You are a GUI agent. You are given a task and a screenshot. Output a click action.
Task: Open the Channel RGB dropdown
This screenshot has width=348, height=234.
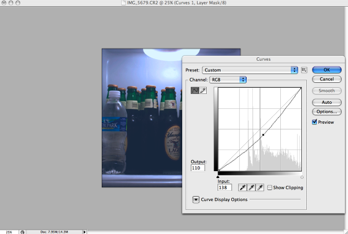228,80
